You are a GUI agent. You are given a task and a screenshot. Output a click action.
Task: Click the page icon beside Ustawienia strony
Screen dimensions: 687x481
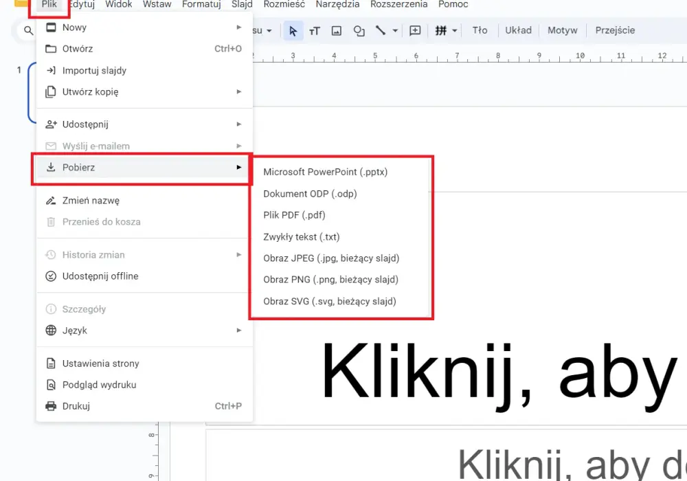tap(51, 363)
